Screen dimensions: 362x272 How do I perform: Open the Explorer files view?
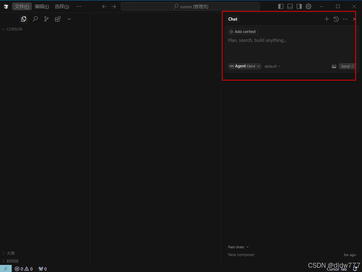[x=23, y=19]
